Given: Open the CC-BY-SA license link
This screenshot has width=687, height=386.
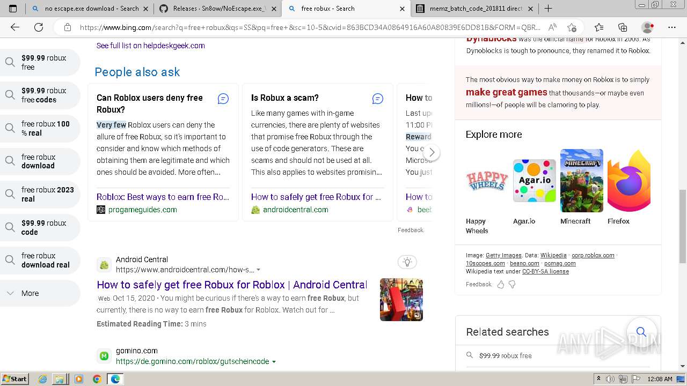Looking at the screenshot, I should [x=545, y=271].
